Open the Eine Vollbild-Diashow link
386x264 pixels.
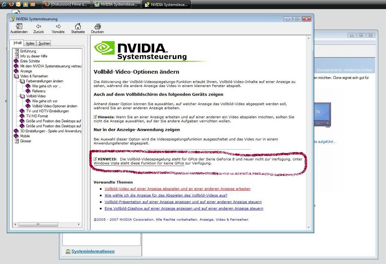pyautogui.click(x=184, y=208)
